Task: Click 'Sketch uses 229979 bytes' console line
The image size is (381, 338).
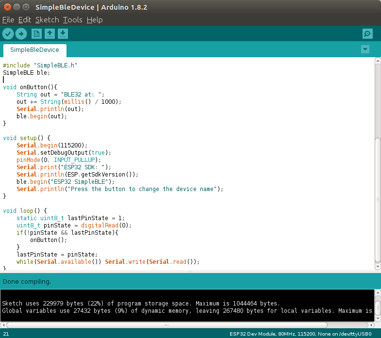Action: point(141,304)
